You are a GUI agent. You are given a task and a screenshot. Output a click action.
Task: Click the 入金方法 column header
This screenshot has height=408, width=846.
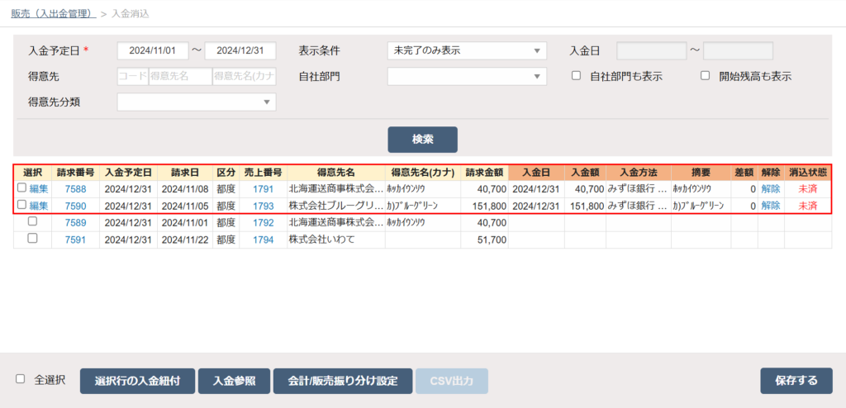point(639,172)
